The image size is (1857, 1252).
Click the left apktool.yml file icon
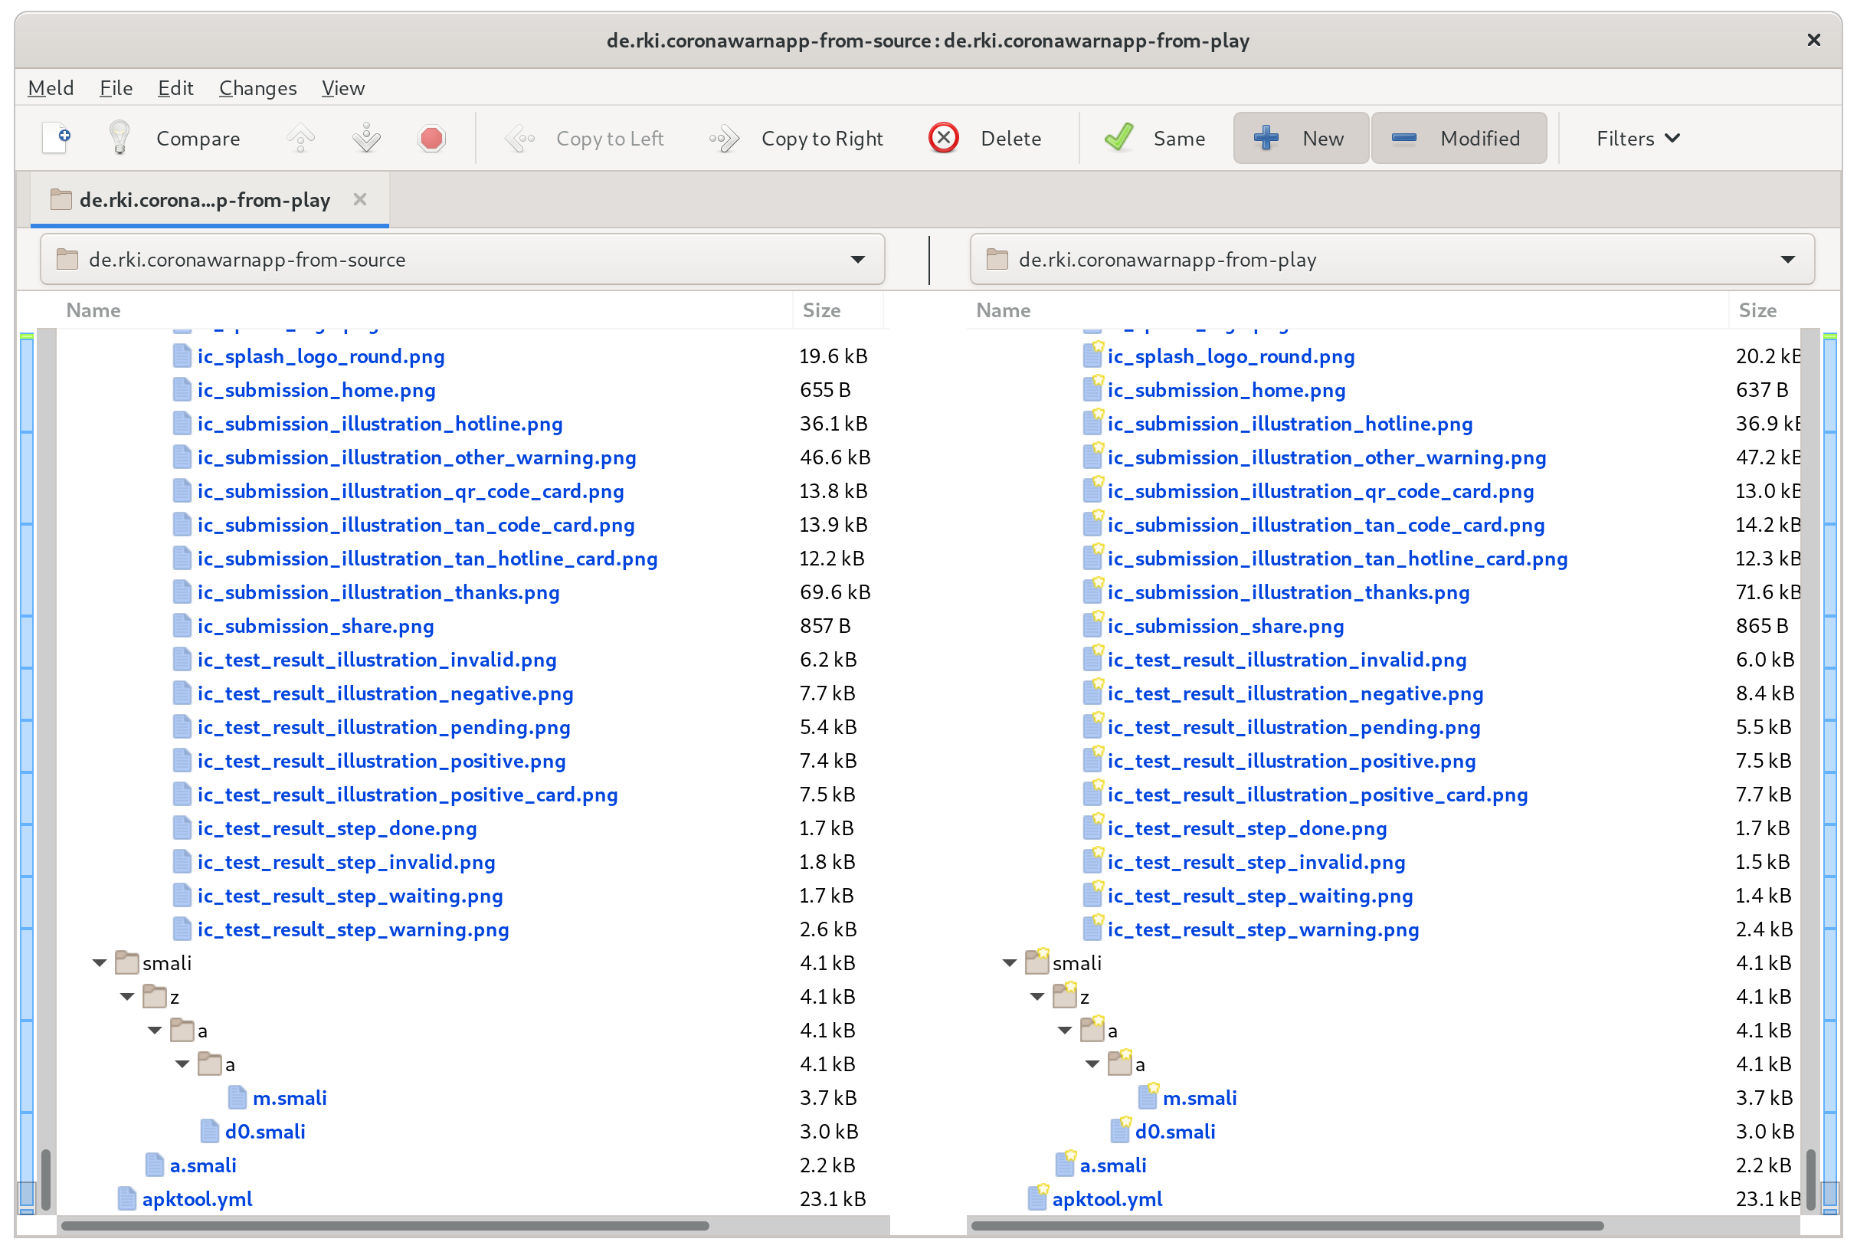(127, 1199)
